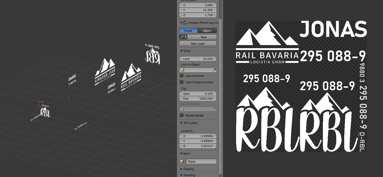Collapse the 3D Cursor panel
Screen dimensions: 383x177
pos(181,123)
